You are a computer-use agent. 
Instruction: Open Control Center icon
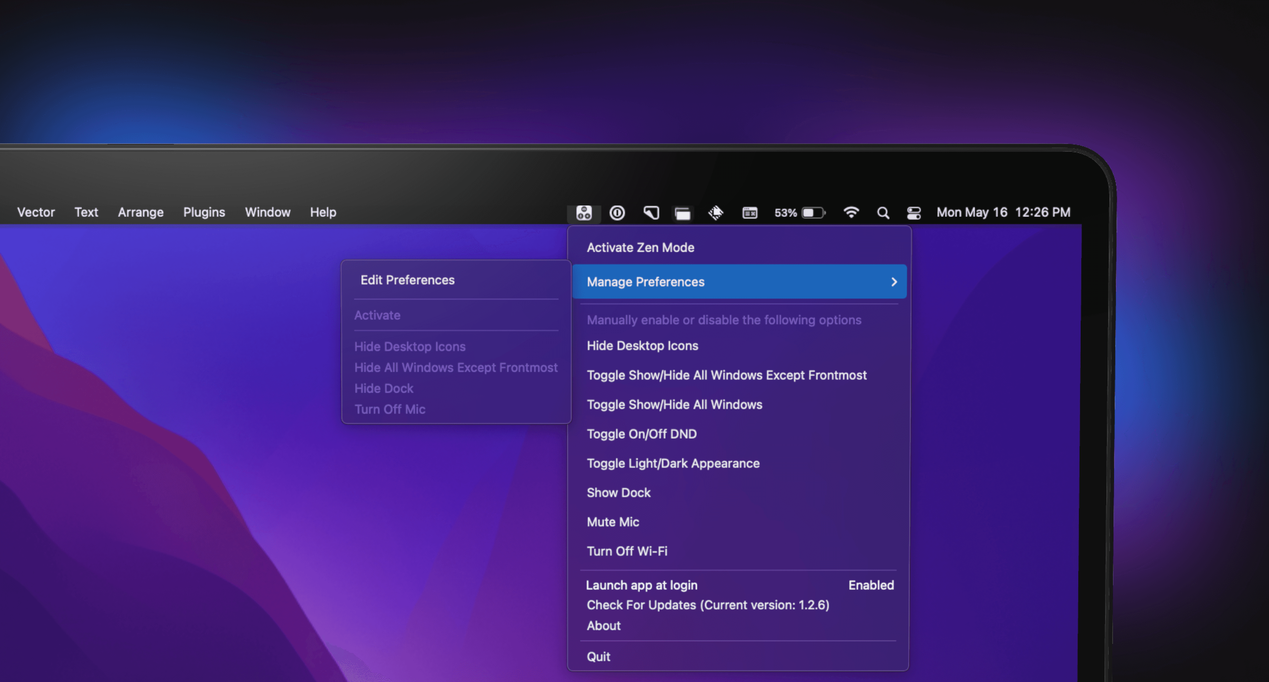click(x=914, y=213)
